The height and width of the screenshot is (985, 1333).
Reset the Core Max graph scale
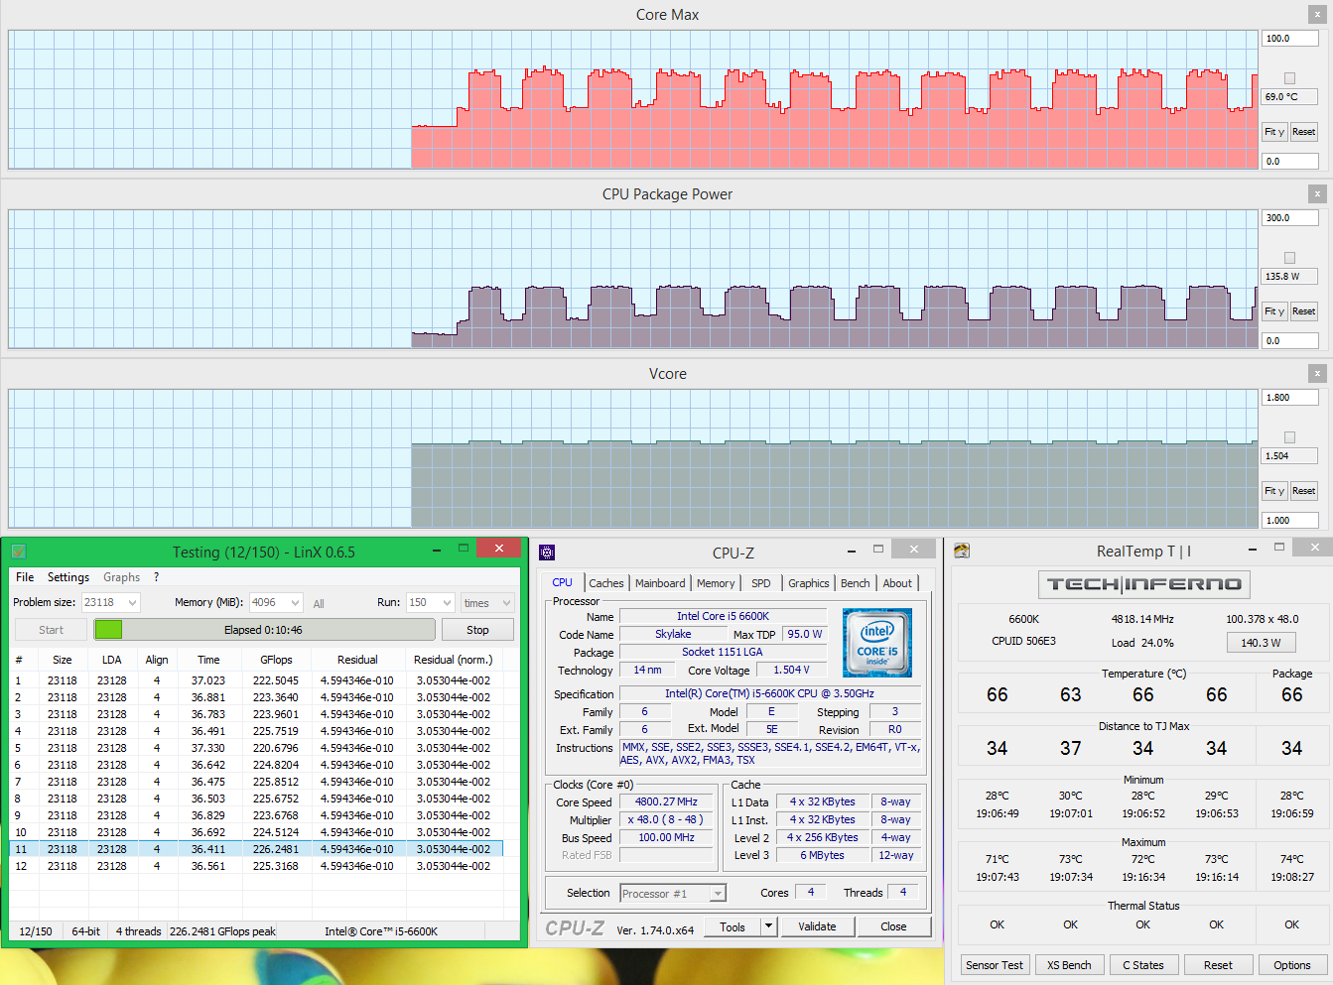point(1303,132)
